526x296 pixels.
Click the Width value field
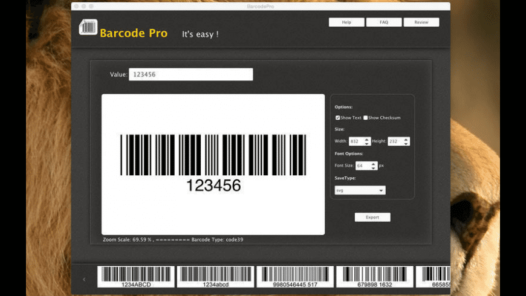pos(356,141)
